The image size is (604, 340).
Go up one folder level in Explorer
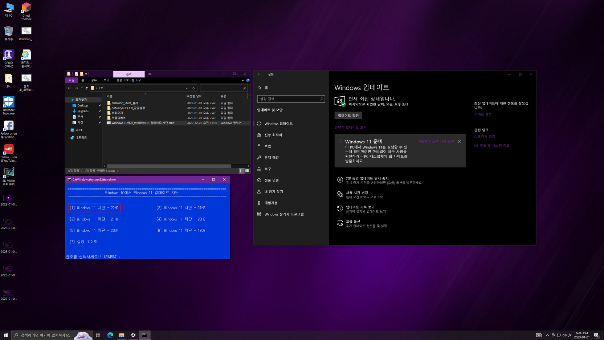(x=87, y=88)
